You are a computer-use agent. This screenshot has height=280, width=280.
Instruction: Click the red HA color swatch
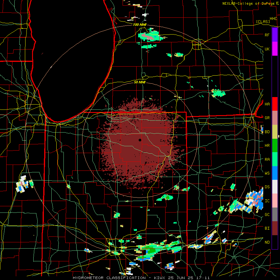(275, 104)
